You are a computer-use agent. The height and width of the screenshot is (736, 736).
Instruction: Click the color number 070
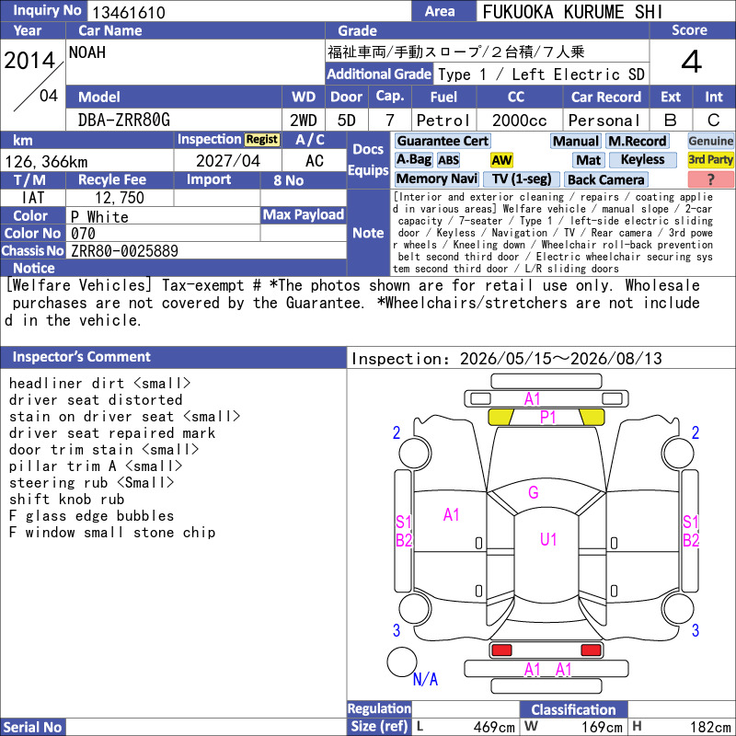point(83,234)
